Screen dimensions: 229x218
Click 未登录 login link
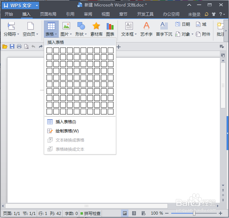click(194, 14)
